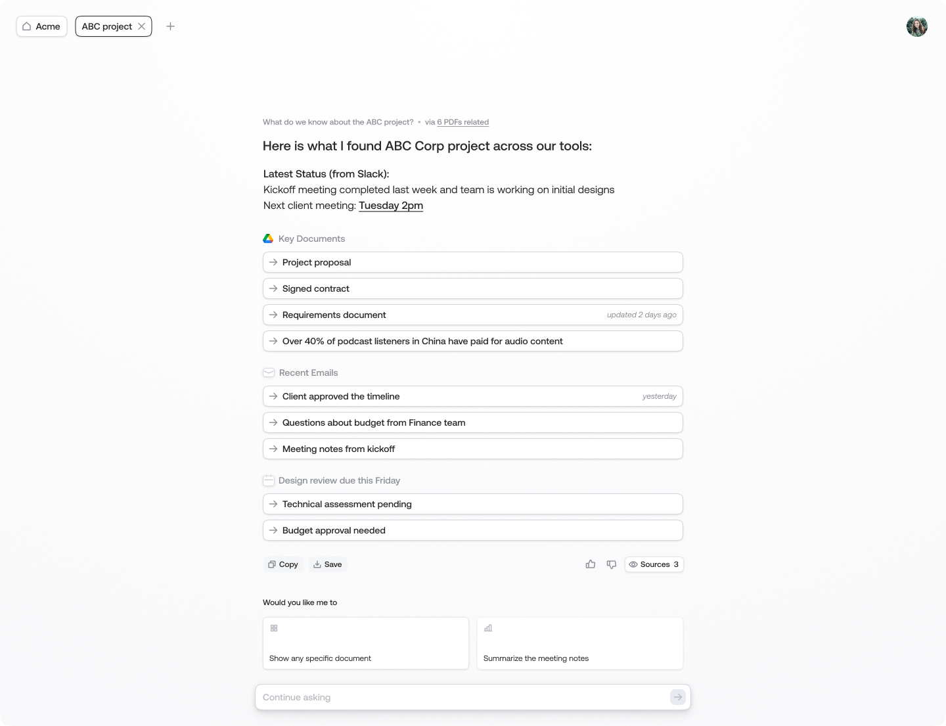Show the 3 Sources

pos(654,564)
